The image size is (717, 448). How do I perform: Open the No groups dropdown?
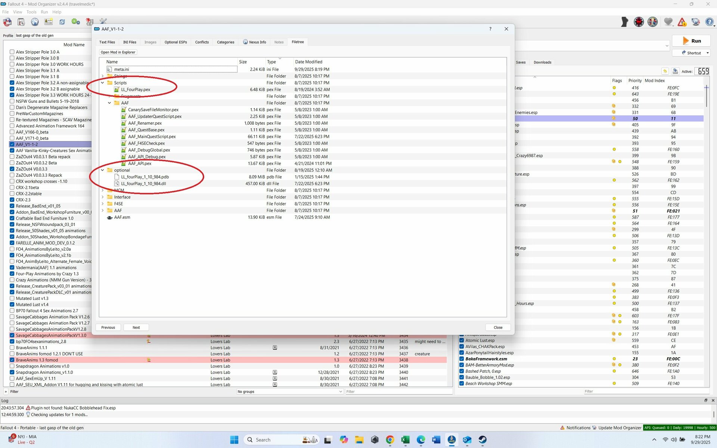(x=290, y=392)
